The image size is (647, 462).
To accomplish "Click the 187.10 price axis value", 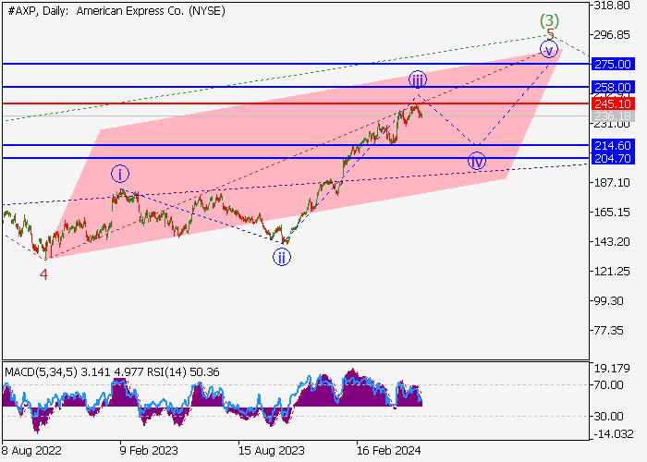I will 612,182.
